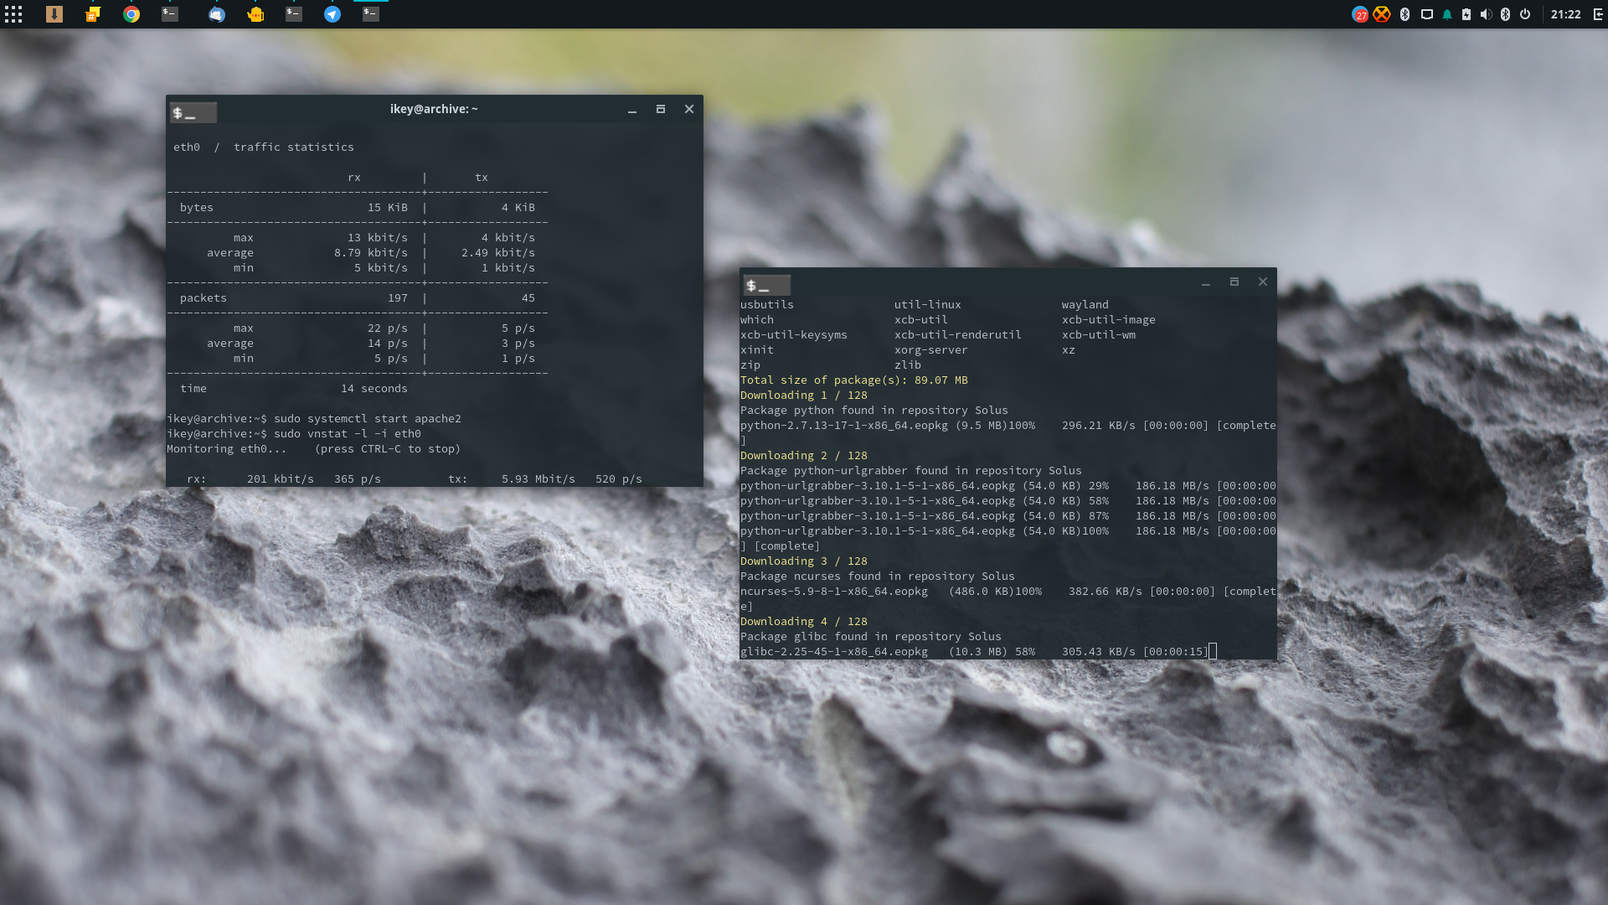This screenshot has width=1608, height=905.
Task: Click glibc-2.25-45-1-x86_64.eopkg progress line
Action: pyautogui.click(x=975, y=652)
